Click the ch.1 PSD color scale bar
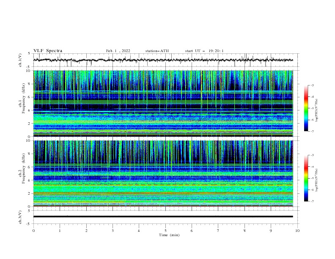Screen dimensions: 335x259 click(x=306, y=108)
